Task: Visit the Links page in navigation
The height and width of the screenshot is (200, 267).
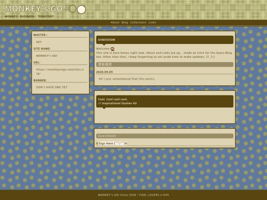Action: (152, 22)
